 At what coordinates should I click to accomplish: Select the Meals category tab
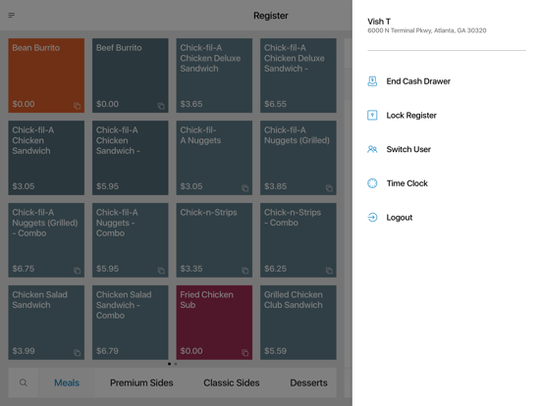coord(67,382)
